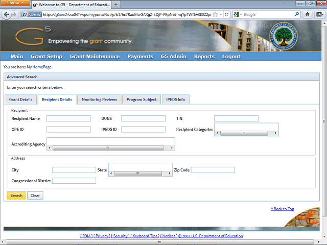Open the Firefox application menu button
This screenshot has height=245, width=327.
coord(15,3)
